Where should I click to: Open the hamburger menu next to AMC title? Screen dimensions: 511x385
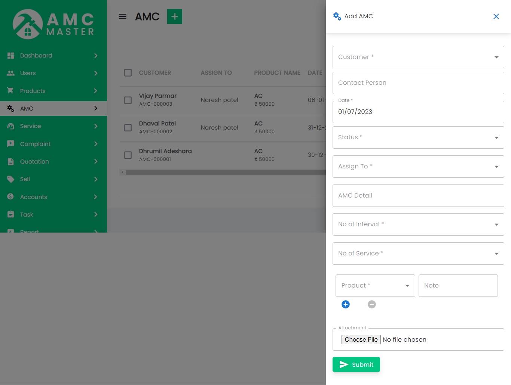coord(122,16)
